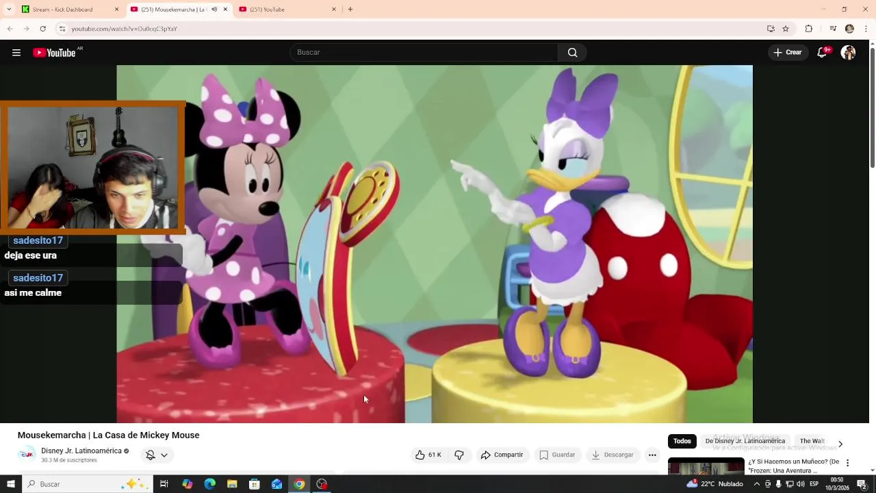
Task: Select the 'Todos' filter chip
Action: point(682,441)
